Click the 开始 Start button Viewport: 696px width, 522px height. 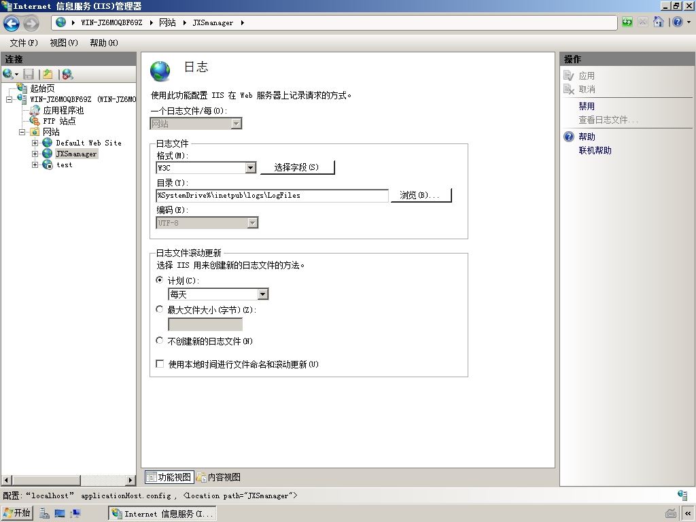(17, 513)
